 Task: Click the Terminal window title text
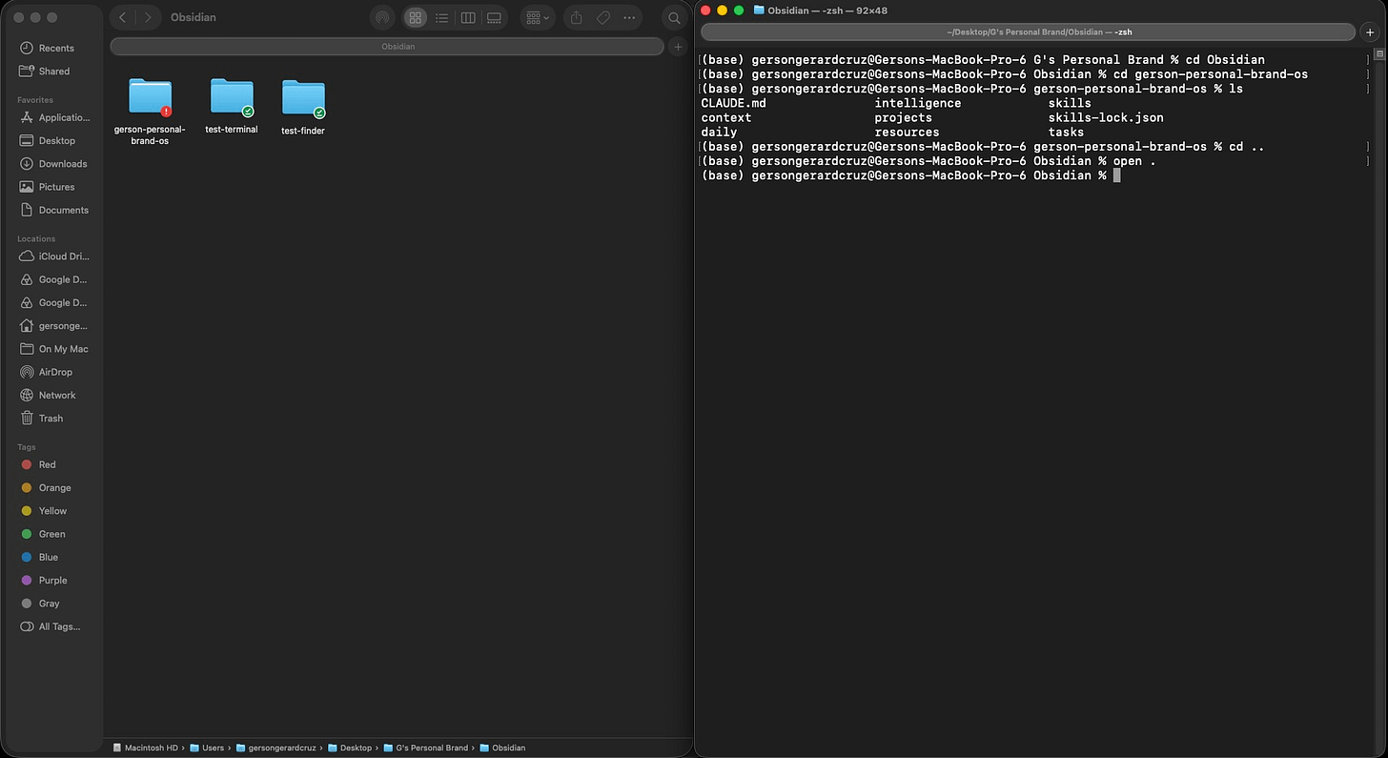pyautogui.click(x=827, y=10)
